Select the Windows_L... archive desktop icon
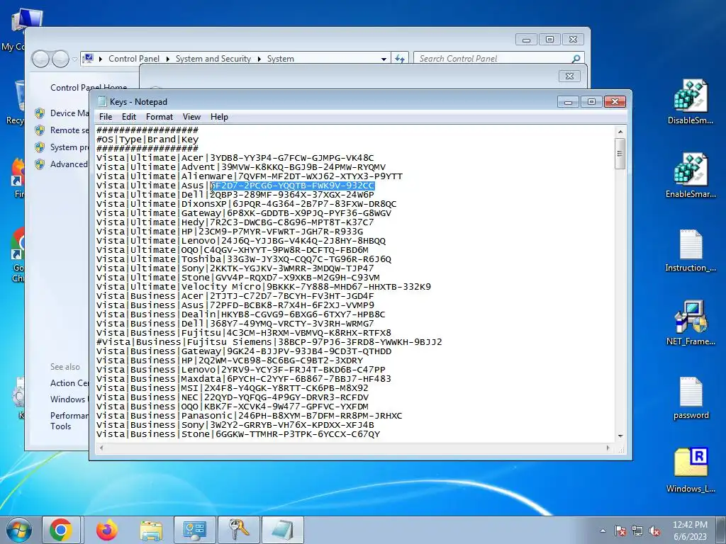Screen dimensions: 726x544 691,470
